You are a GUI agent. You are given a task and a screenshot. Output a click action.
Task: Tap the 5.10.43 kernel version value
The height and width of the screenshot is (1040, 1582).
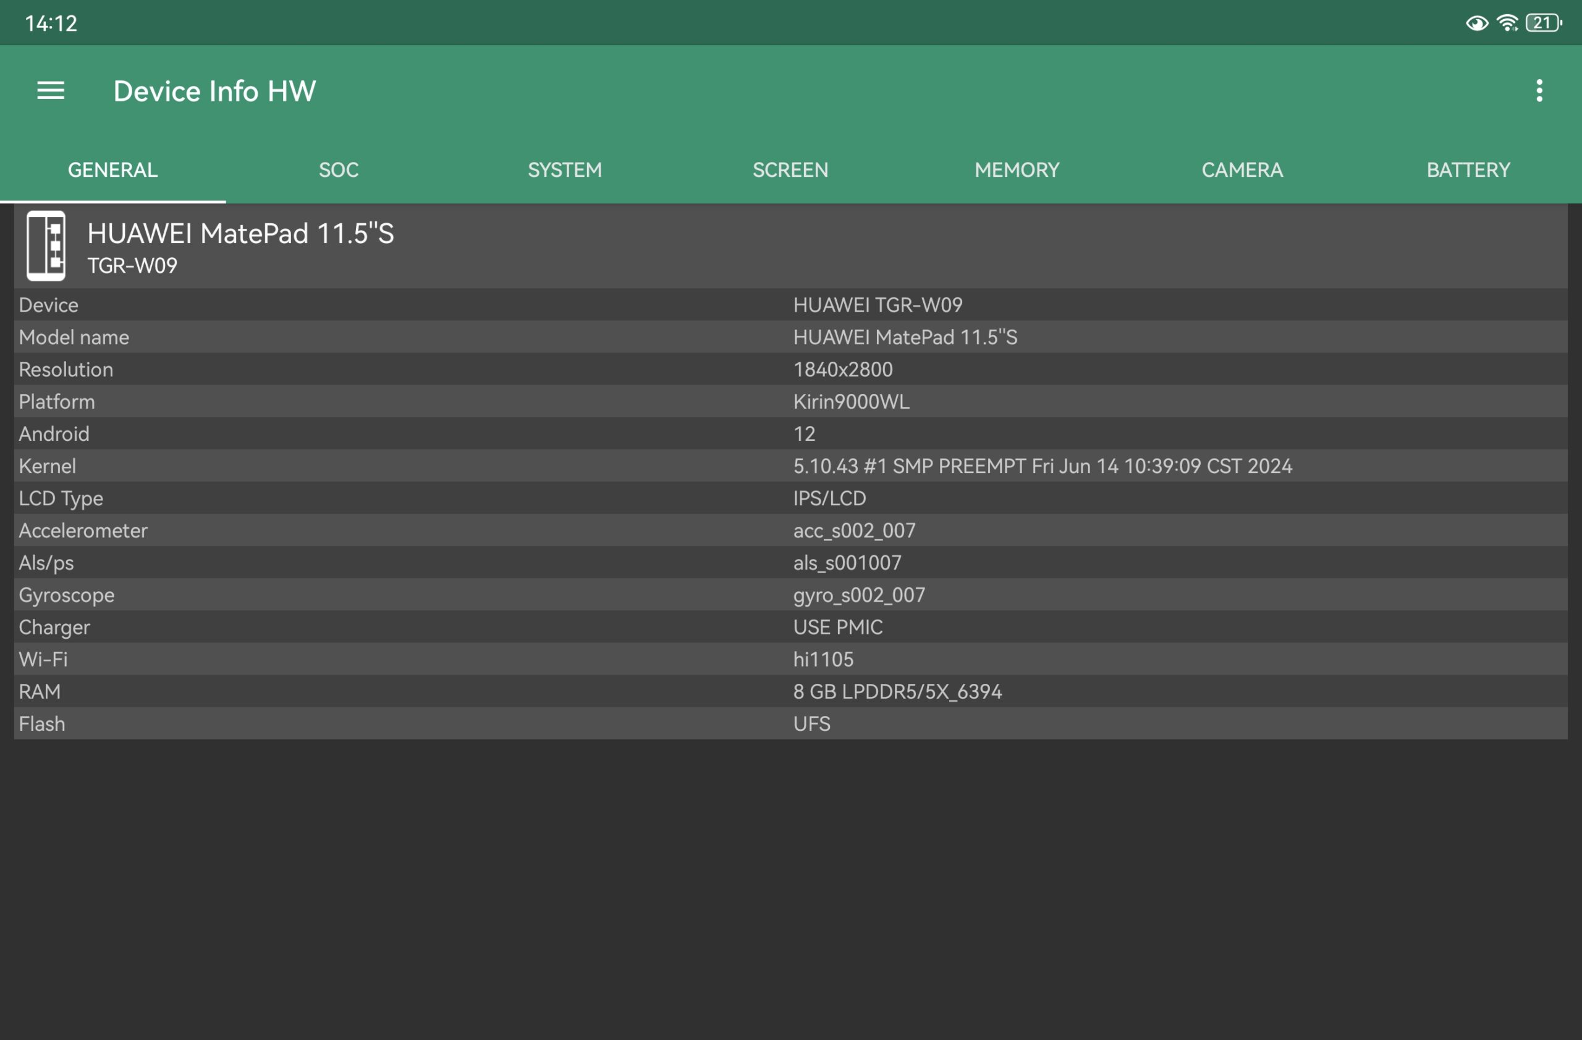(1043, 466)
